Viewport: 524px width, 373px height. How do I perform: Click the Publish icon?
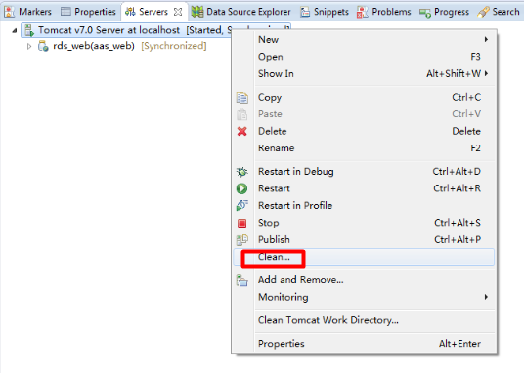(x=241, y=240)
